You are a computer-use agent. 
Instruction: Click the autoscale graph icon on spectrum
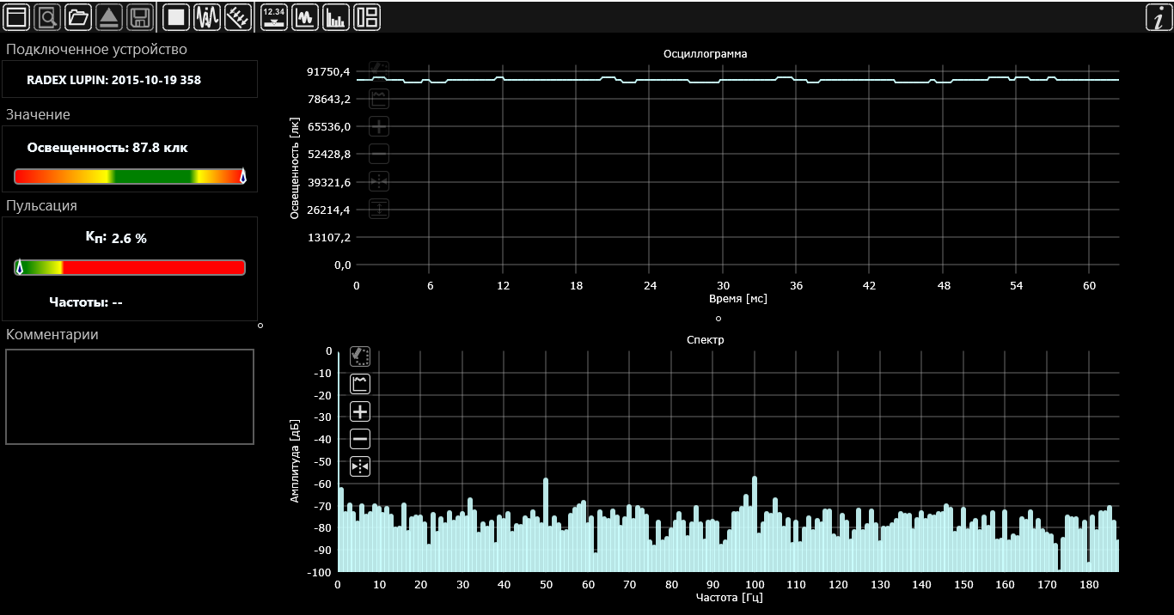[x=360, y=384]
